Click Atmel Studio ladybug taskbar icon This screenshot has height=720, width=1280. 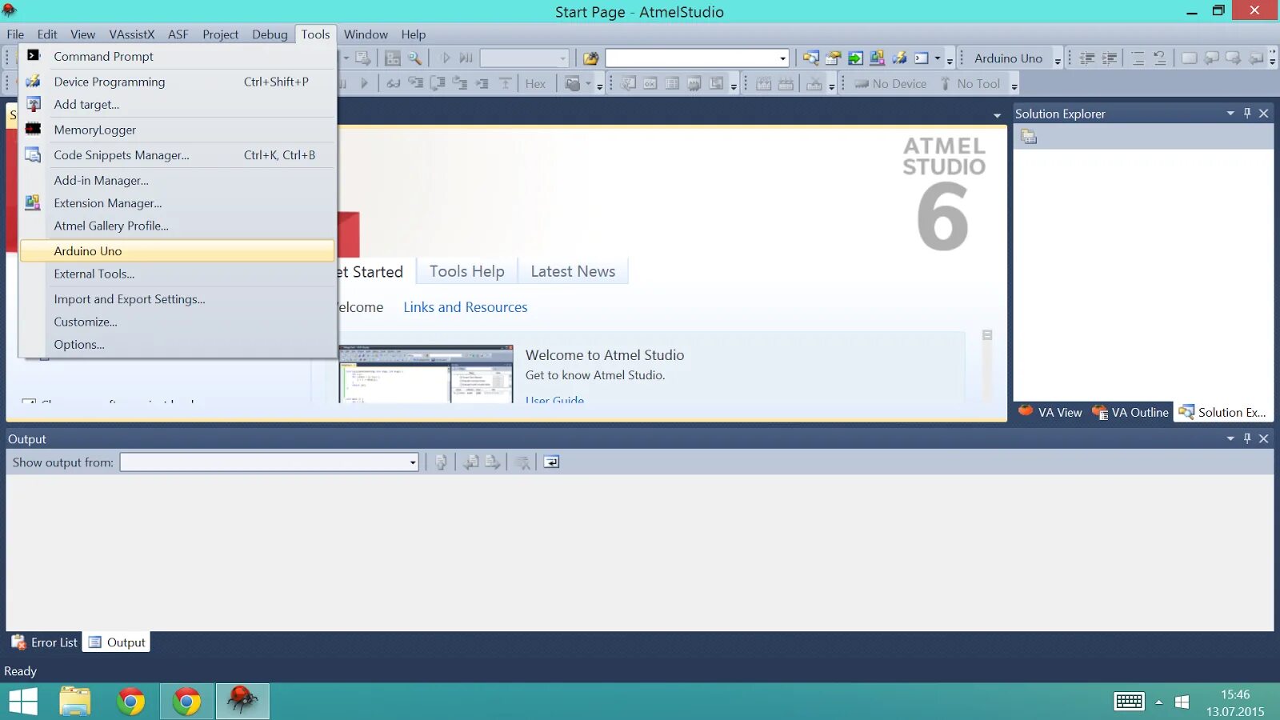point(242,702)
